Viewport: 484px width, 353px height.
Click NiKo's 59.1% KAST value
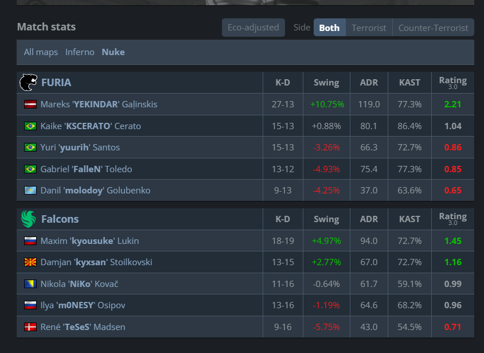[x=409, y=284]
